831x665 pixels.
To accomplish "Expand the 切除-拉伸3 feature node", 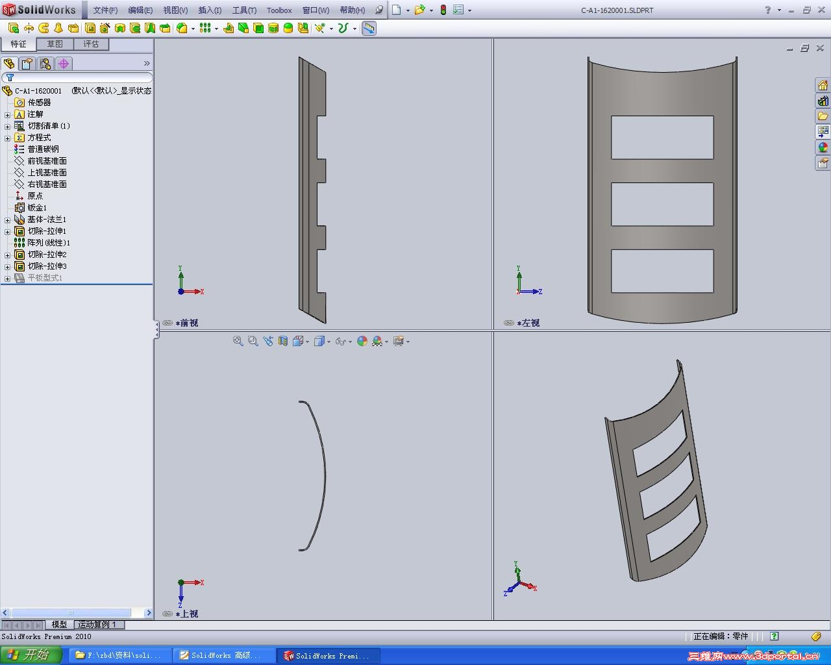I will [x=7, y=266].
